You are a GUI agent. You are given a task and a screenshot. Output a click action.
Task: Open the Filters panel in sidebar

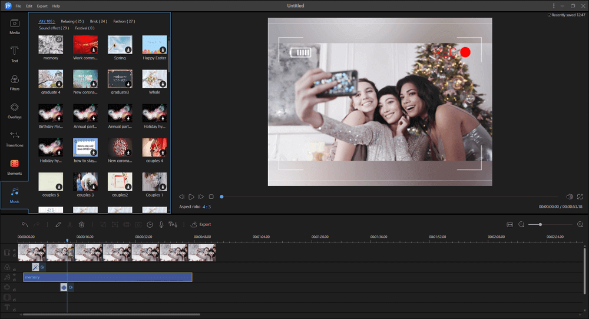(x=15, y=82)
